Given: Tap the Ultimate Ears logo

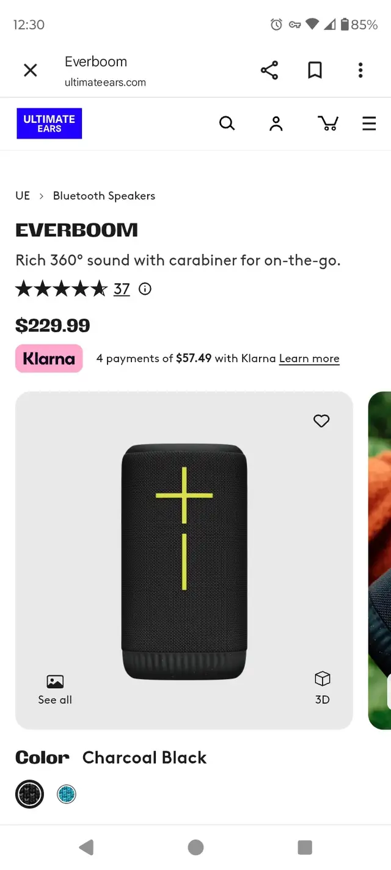Looking at the screenshot, I should tap(49, 123).
